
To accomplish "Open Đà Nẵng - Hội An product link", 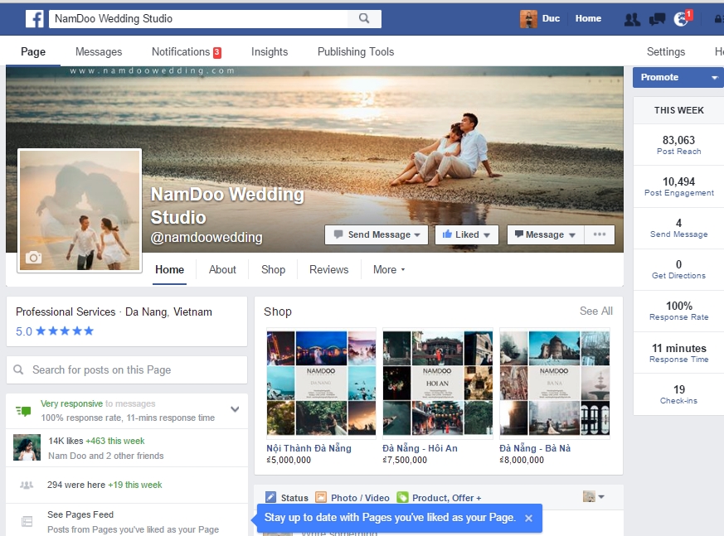I will 420,448.
